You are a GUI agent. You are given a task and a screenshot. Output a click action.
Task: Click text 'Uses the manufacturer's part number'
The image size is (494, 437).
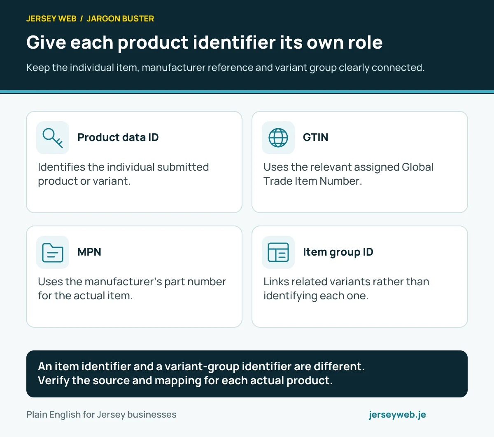[x=132, y=282]
